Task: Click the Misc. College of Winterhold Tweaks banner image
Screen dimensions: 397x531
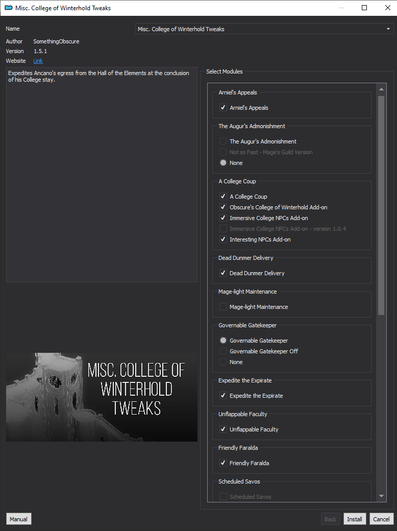Action: click(x=102, y=397)
